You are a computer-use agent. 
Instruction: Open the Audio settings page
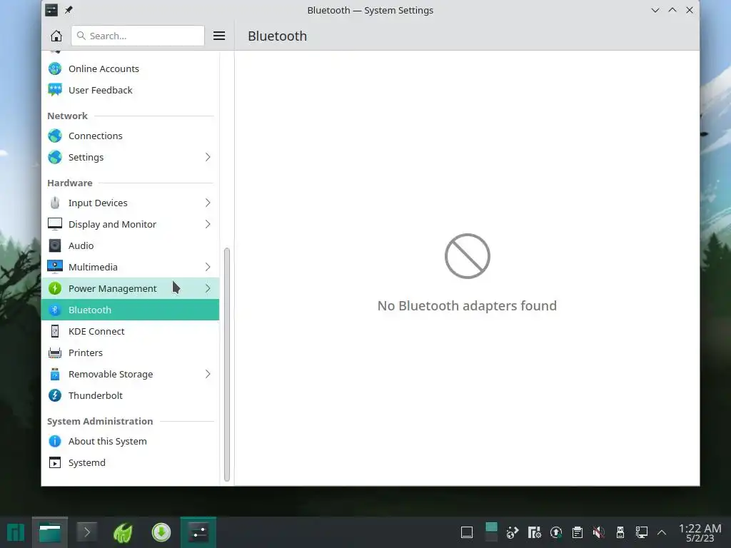130,245
